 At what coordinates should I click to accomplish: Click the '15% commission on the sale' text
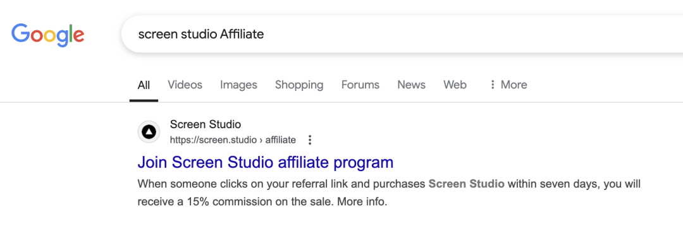[261, 202]
